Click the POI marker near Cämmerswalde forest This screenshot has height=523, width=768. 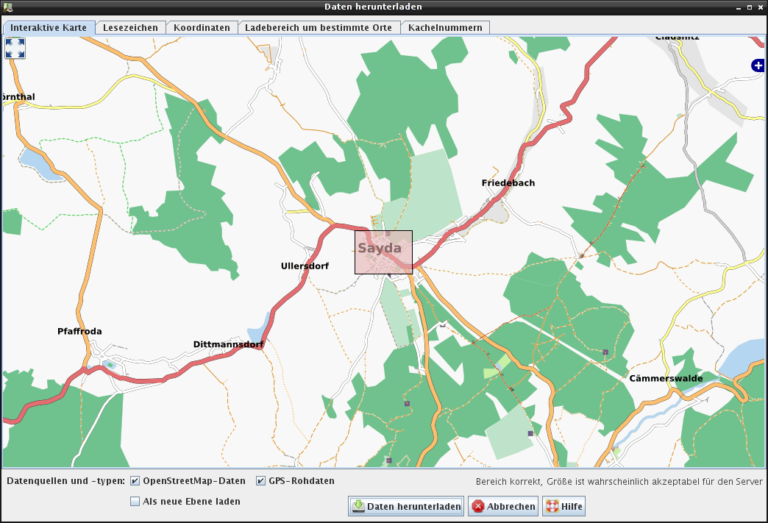pos(605,352)
